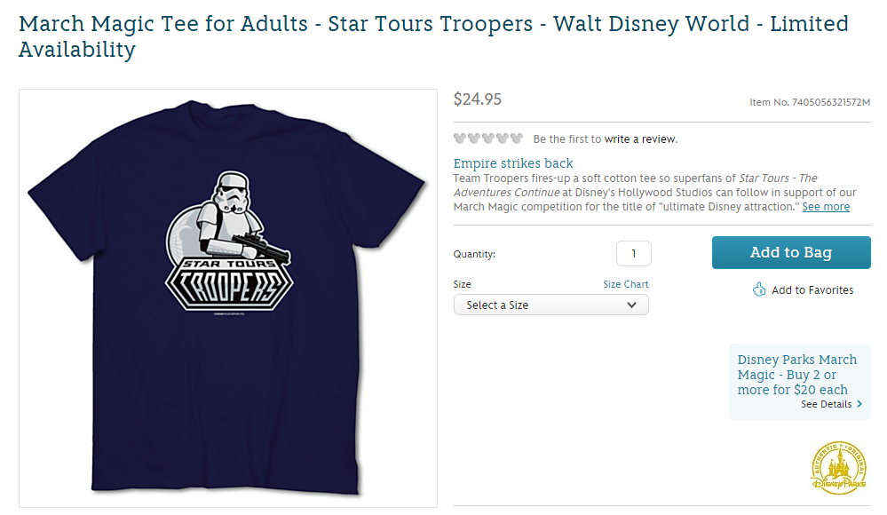Rate product with first Mickey head icon
Screen dimensions: 887x515
click(460, 139)
